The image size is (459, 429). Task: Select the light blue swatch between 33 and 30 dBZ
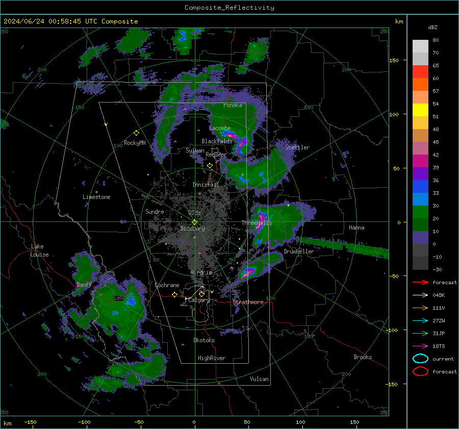click(x=420, y=199)
